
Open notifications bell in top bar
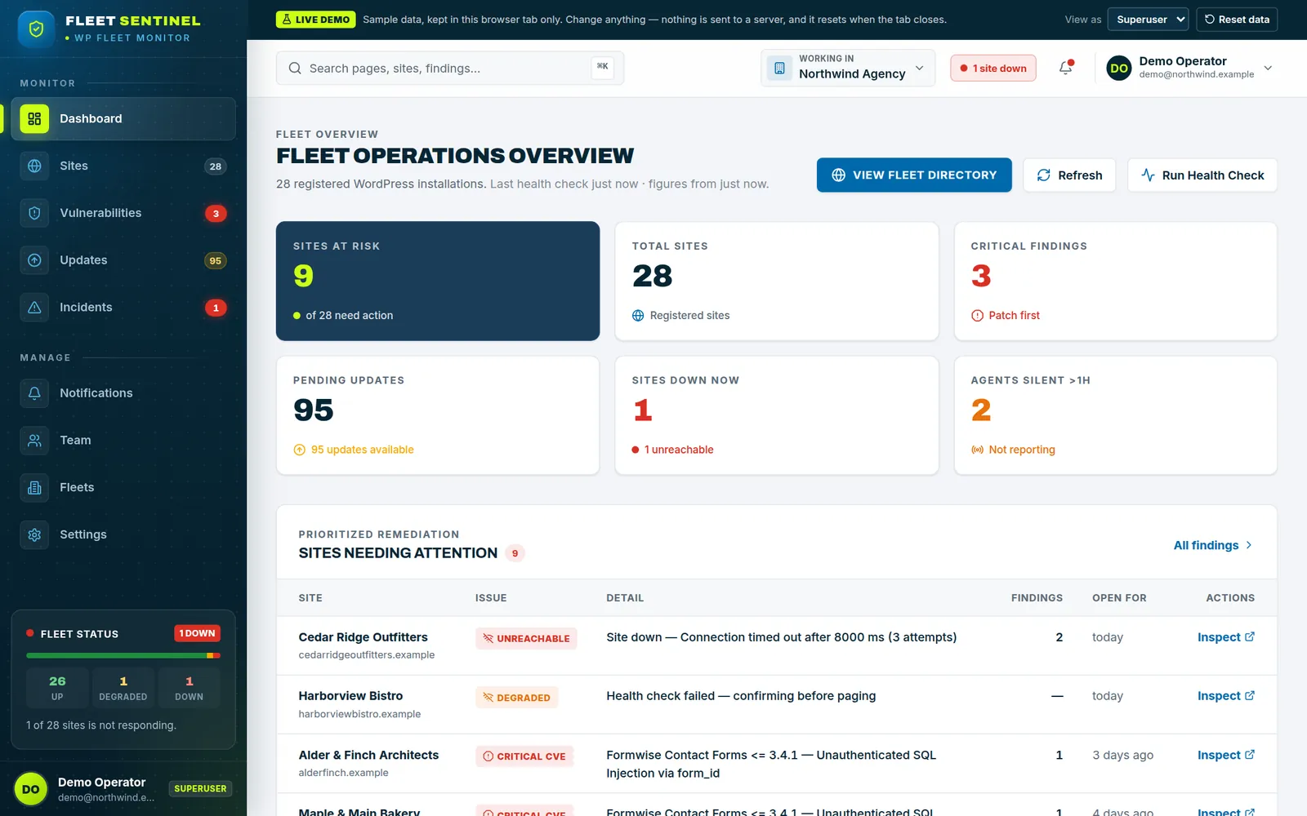click(1066, 68)
